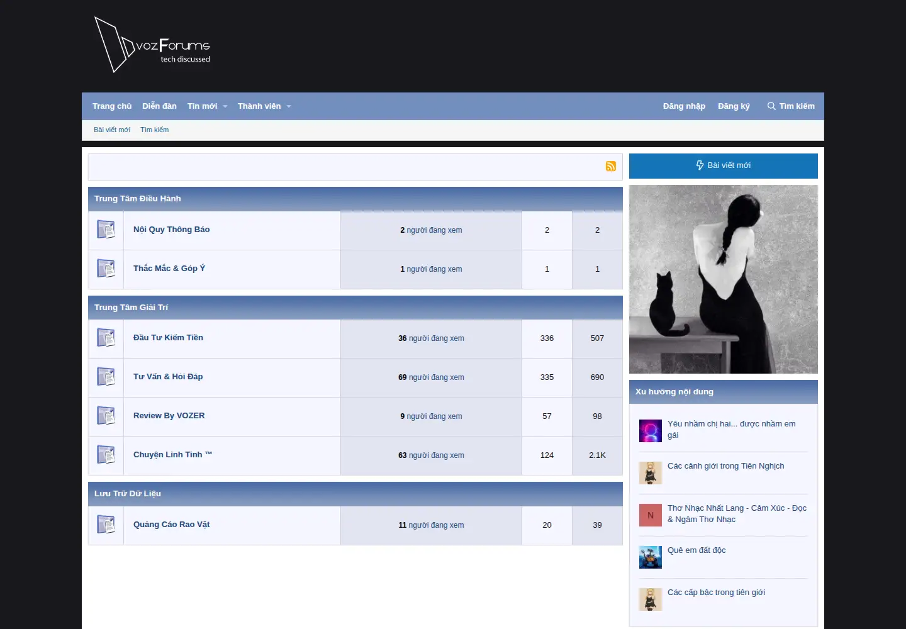Click the Đăng ký link
This screenshot has width=906, height=629.
[734, 106]
